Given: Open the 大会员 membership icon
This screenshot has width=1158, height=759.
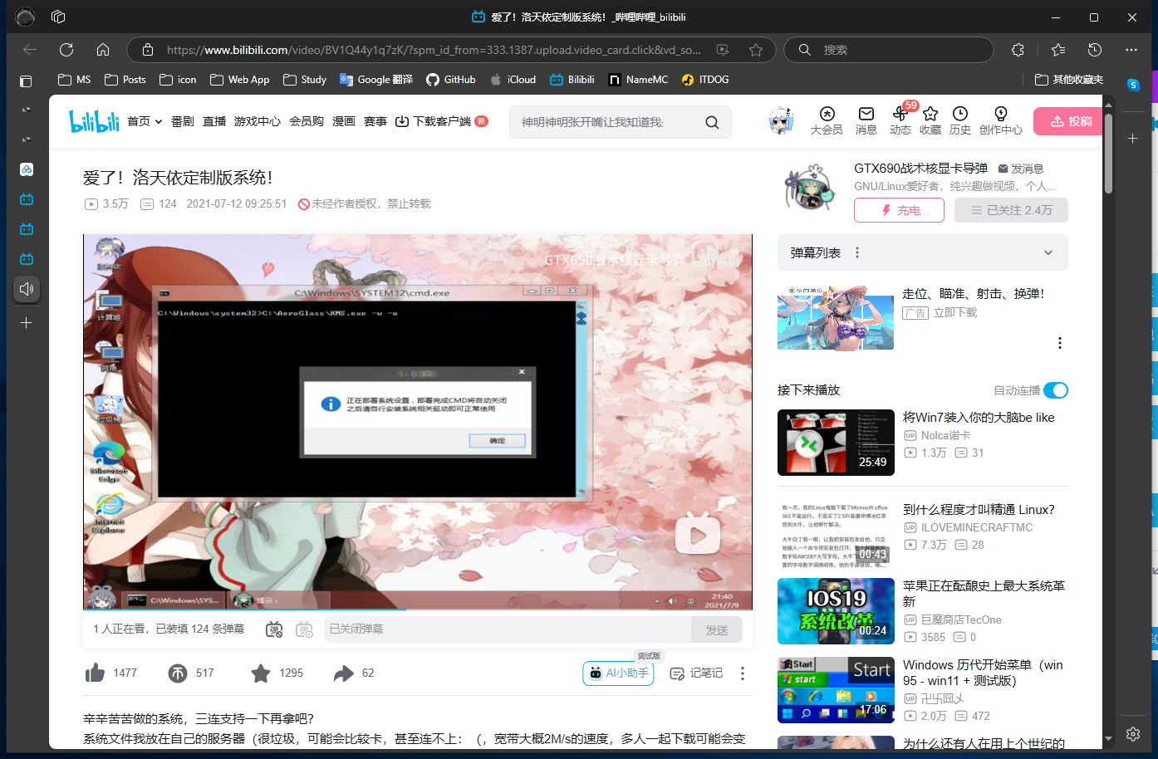Looking at the screenshot, I should pos(827,115).
